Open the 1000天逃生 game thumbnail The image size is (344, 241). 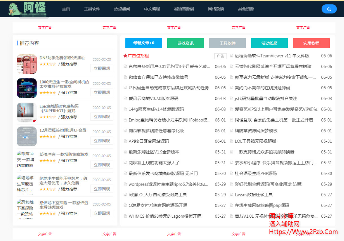[27, 88]
